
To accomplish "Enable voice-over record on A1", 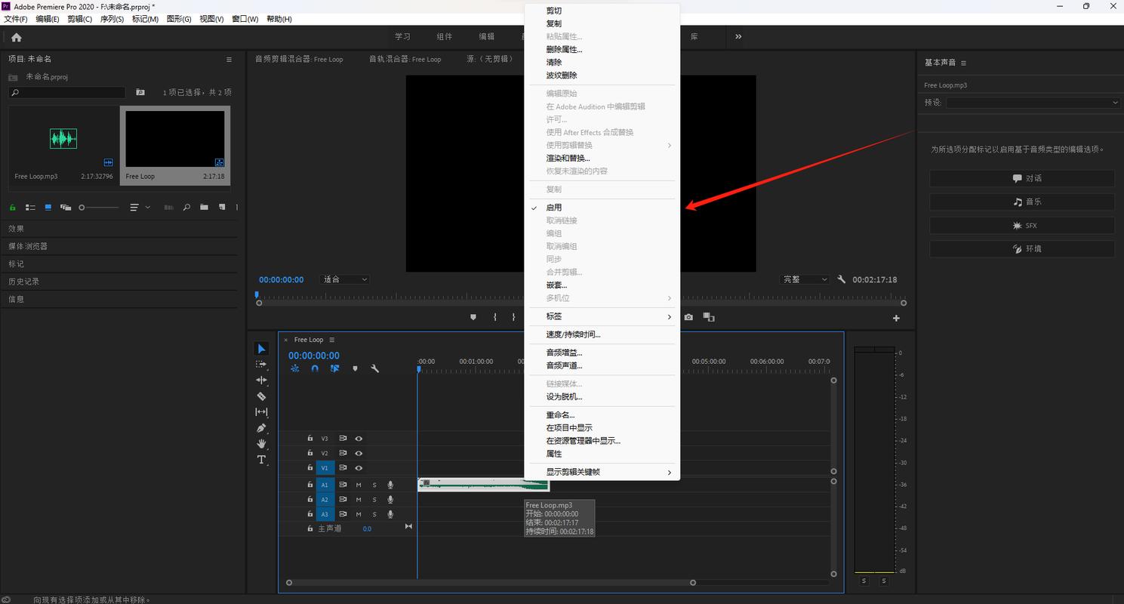I will click(390, 485).
